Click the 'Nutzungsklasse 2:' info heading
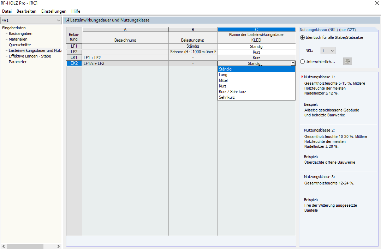The width and height of the screenshot is (381, 249). coord(319,130)
